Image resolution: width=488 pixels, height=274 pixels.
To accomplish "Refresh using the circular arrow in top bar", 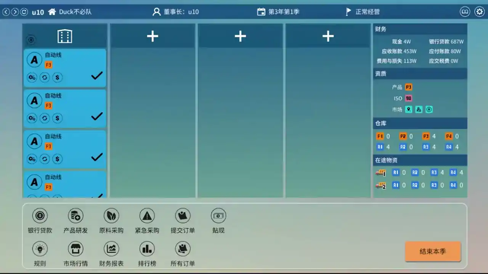I will pos(24,12).
